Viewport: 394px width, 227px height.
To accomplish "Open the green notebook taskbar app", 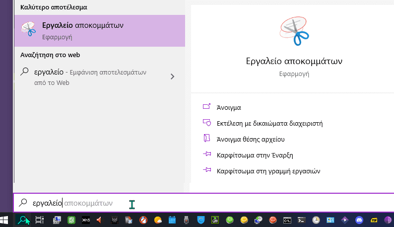I will (71, 220).
